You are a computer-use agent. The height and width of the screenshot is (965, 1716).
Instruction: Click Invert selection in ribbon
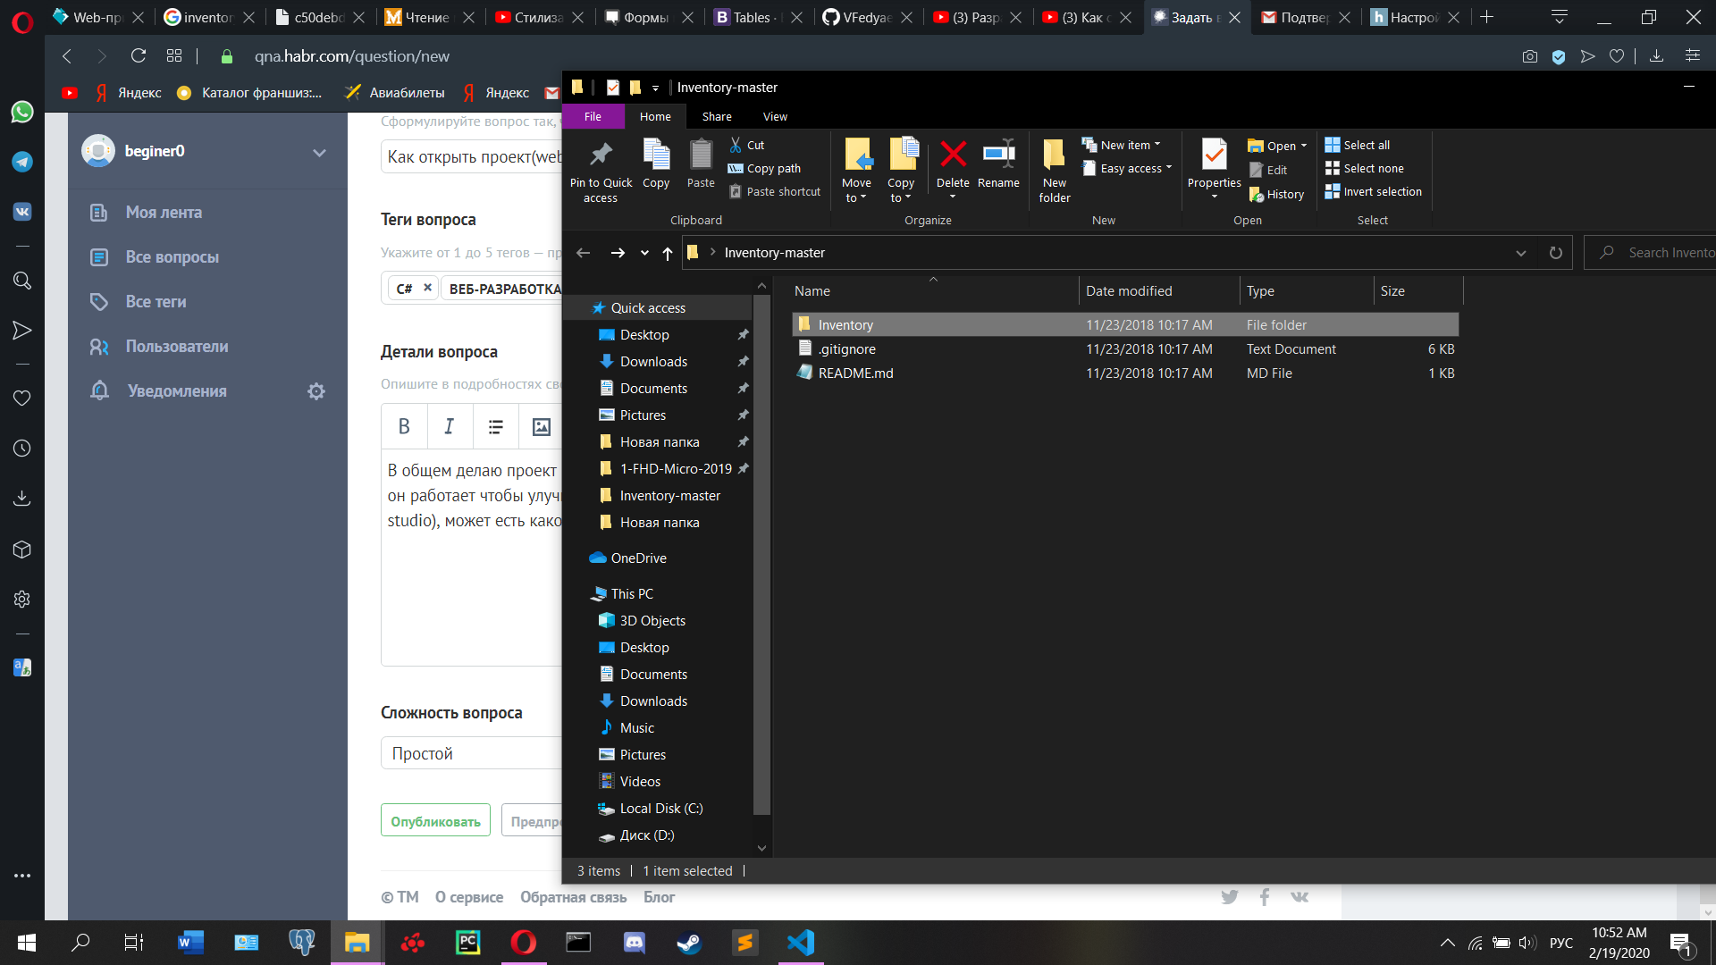pyautogui.click(x=1374, y=191)
